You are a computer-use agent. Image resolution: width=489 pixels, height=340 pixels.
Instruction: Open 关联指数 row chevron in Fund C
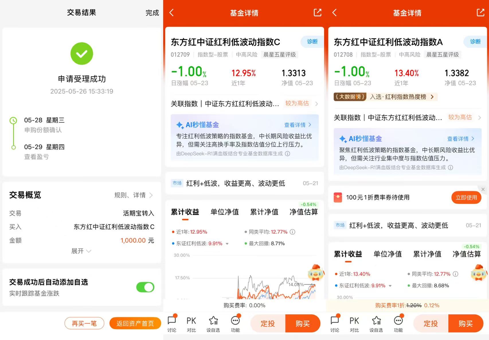[x=316, y=104]
